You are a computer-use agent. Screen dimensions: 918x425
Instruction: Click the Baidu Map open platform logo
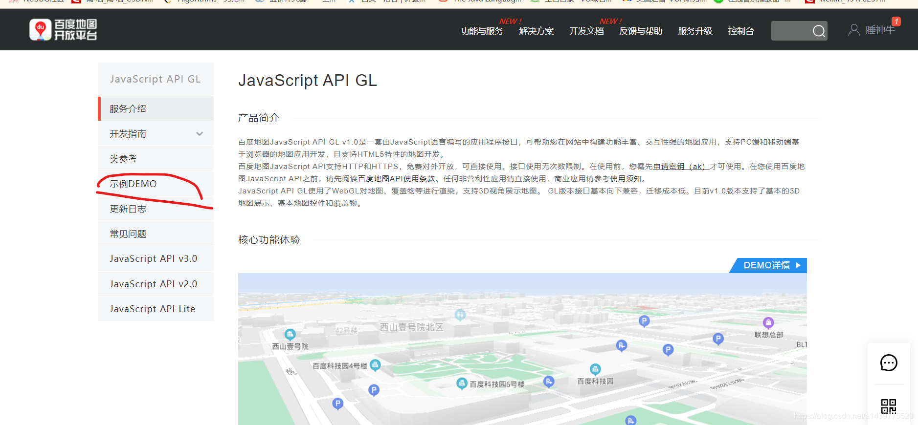click(63, 30)
